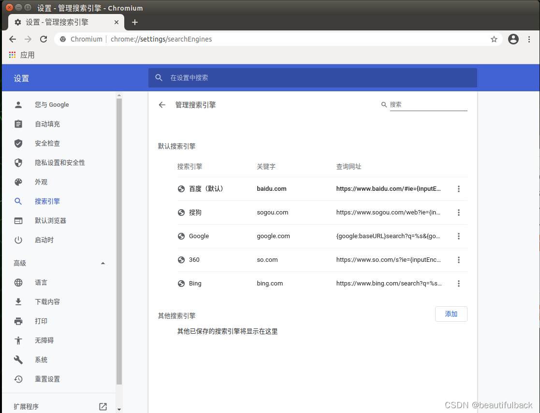Click the baidu.com keyword cell
The width and height of the screenshot is (540, 413).
[x=272, y=189]
